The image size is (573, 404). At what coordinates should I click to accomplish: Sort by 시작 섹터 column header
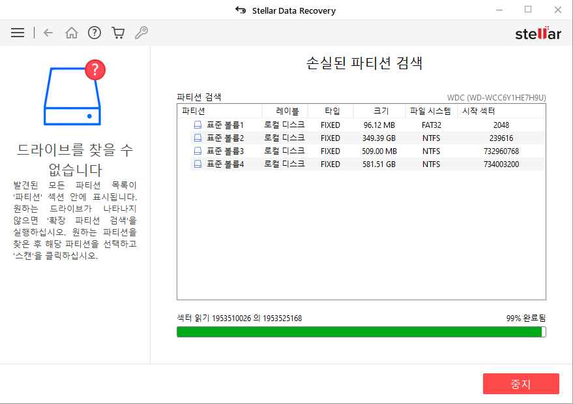(x=501, y=111)
